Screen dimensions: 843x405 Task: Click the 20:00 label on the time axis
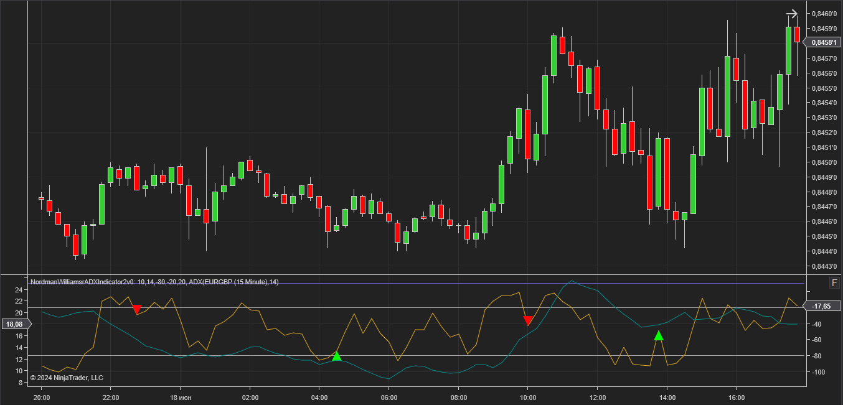click(x=41, y=396)
